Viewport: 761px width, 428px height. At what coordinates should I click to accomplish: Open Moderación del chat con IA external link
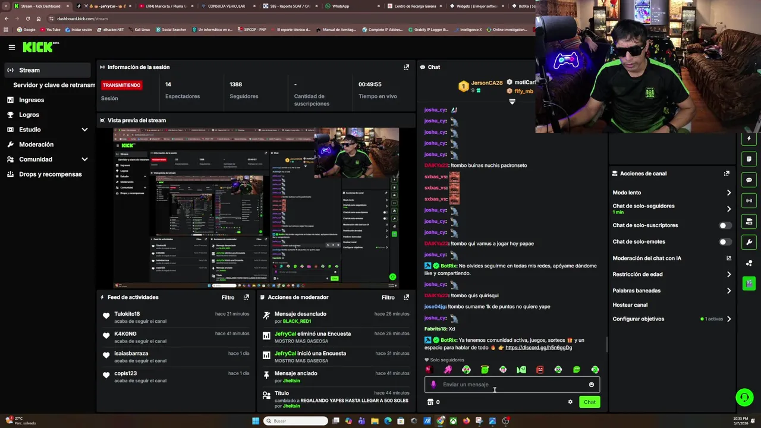729,258
